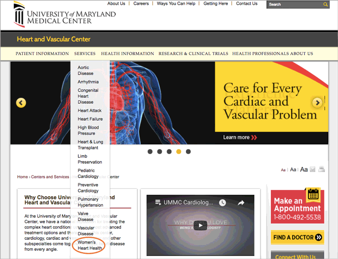Choose Valve Disease menu item

point(85,216)
